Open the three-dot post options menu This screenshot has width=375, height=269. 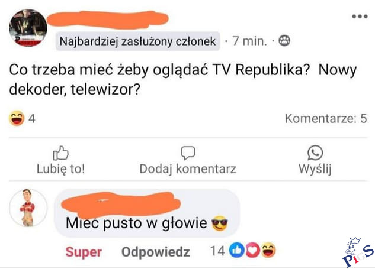tap(360, 17)
